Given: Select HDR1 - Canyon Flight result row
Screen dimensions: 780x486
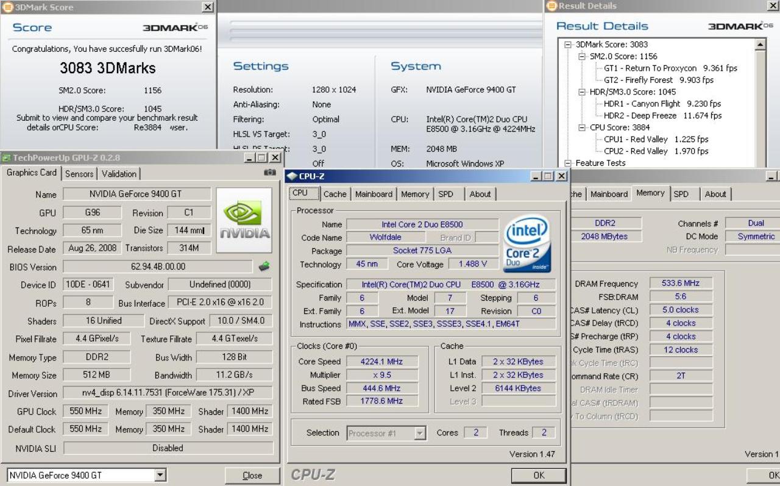Looking at the screenshot, I should click(x=662, y=104).
